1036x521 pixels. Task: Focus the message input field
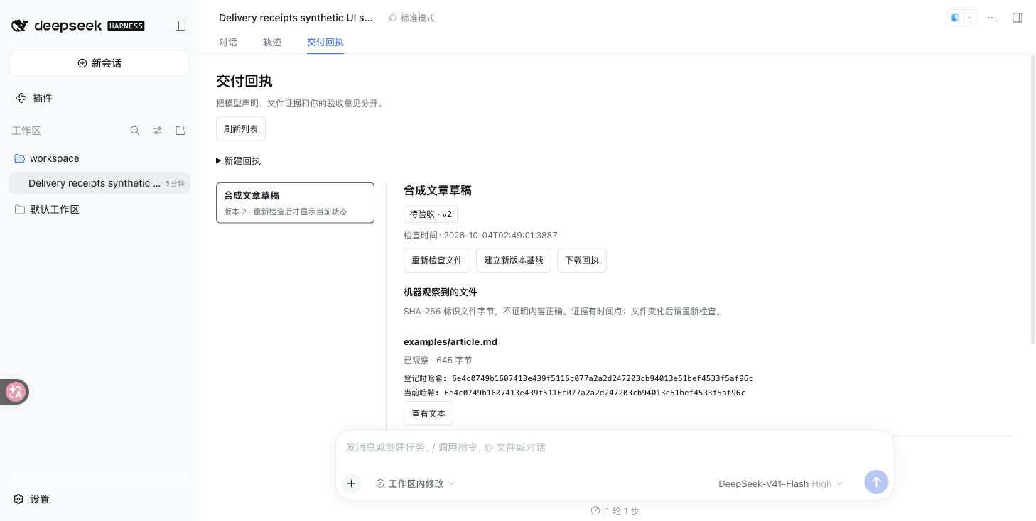tap(615, 447)
